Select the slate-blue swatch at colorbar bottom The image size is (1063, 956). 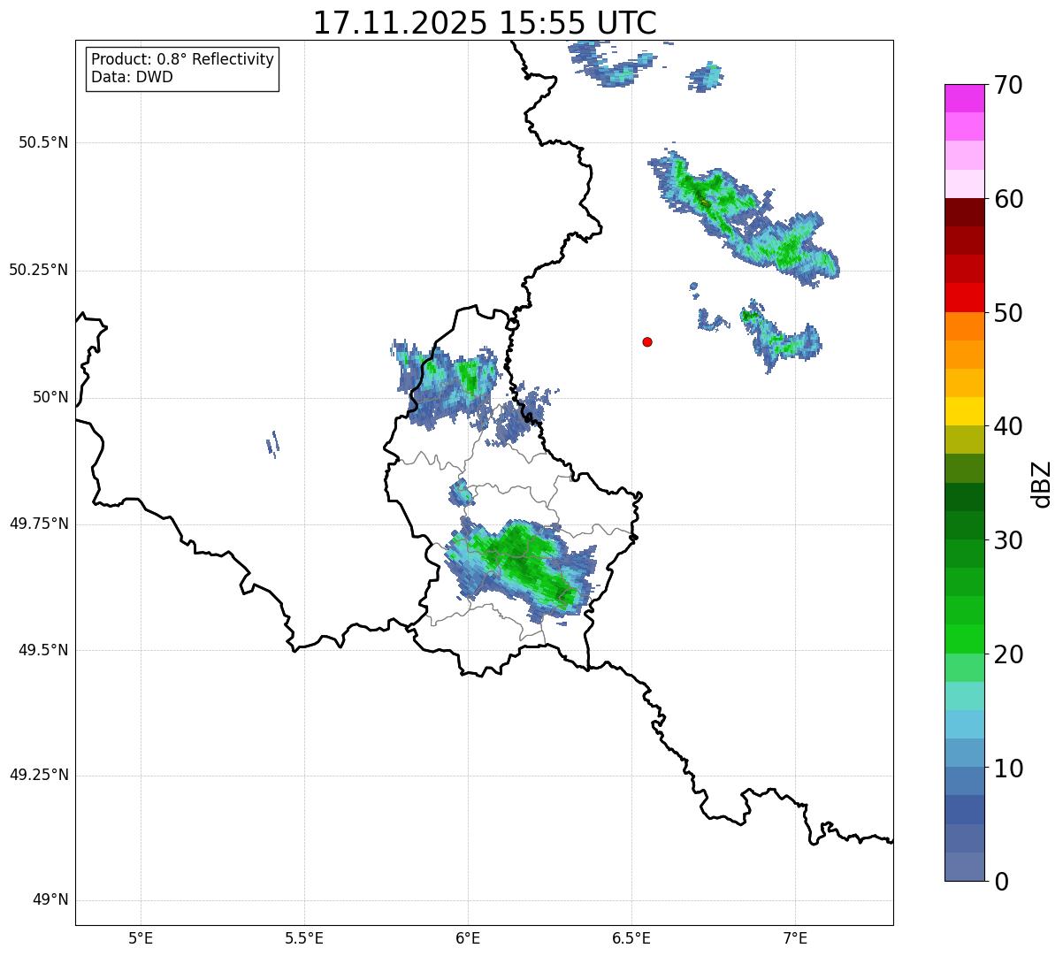964,867
